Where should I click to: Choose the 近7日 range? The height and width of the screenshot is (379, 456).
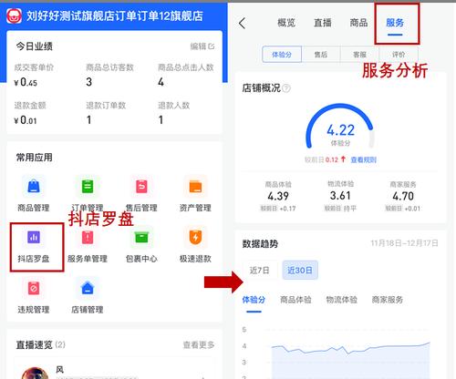260,270
